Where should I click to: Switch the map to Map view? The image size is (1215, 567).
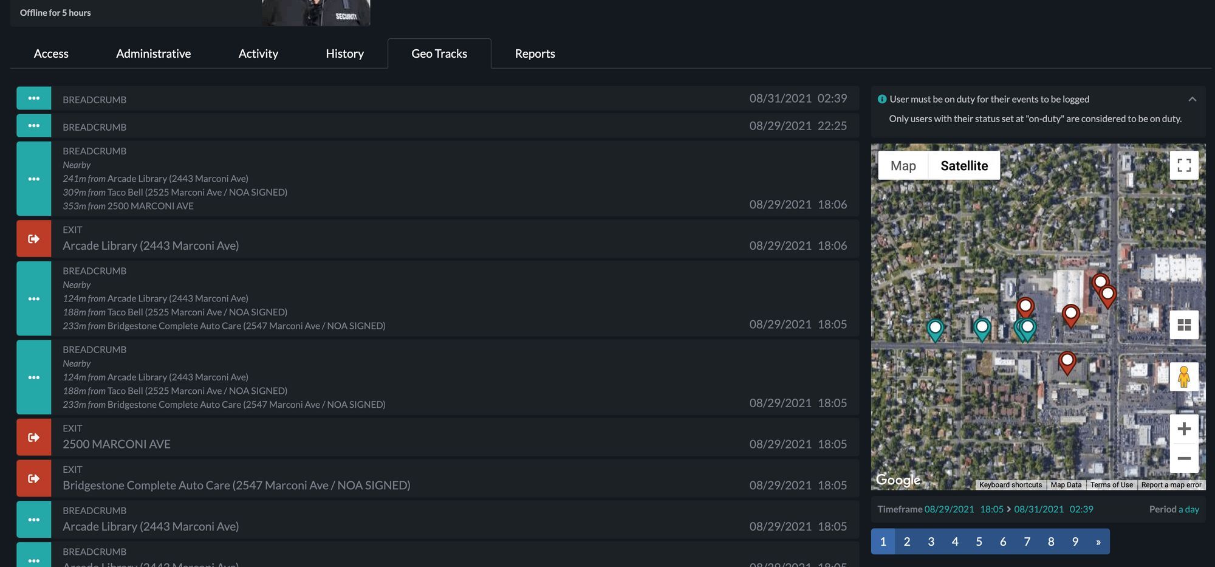(903, 165)
